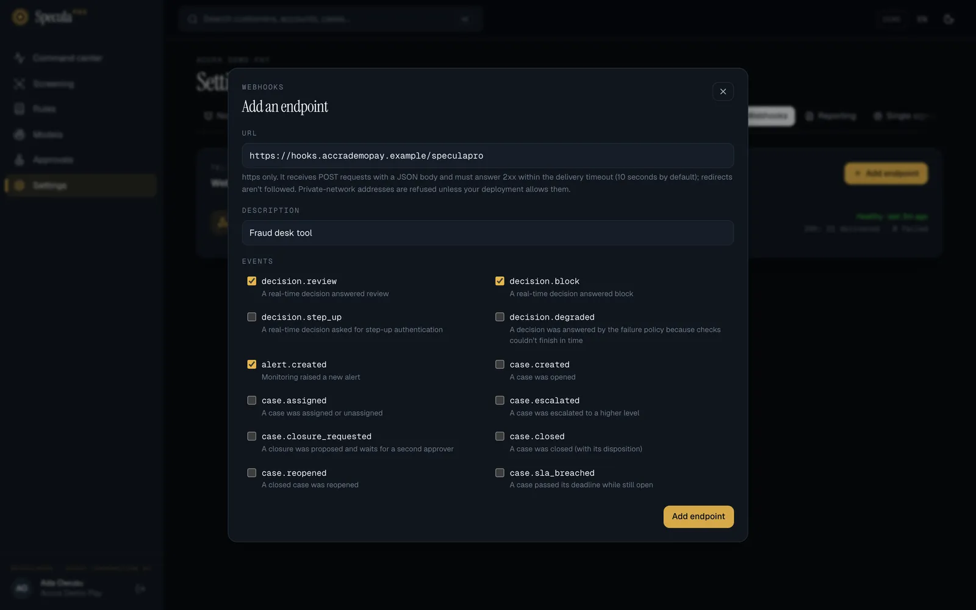Switch to the Reporting settings tab

(831, 116)
